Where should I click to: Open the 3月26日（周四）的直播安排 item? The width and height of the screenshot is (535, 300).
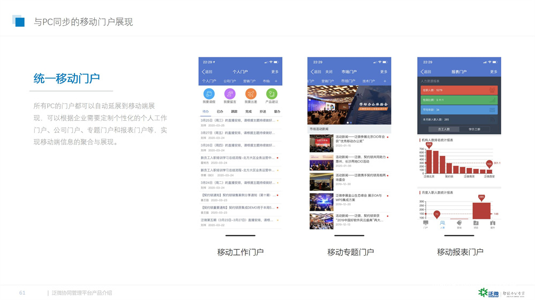pyautogui.click(x=240, y=148)
